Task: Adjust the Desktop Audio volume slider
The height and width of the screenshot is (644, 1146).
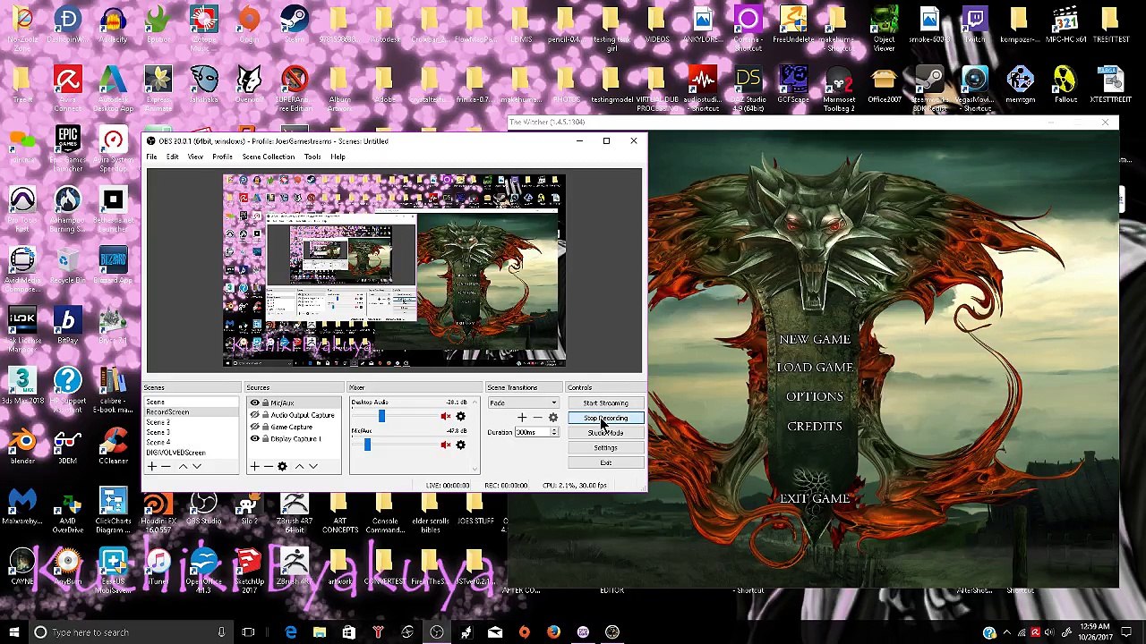Action: pos(381,417)
